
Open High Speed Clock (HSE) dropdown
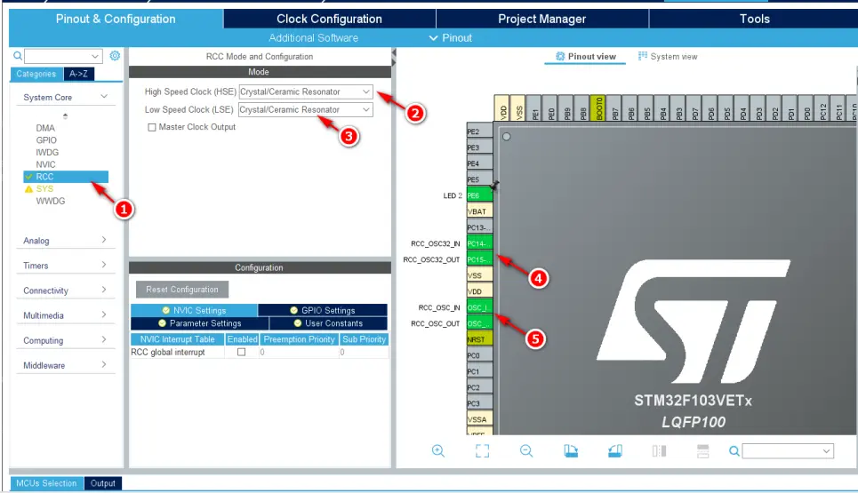coord(306,91)
